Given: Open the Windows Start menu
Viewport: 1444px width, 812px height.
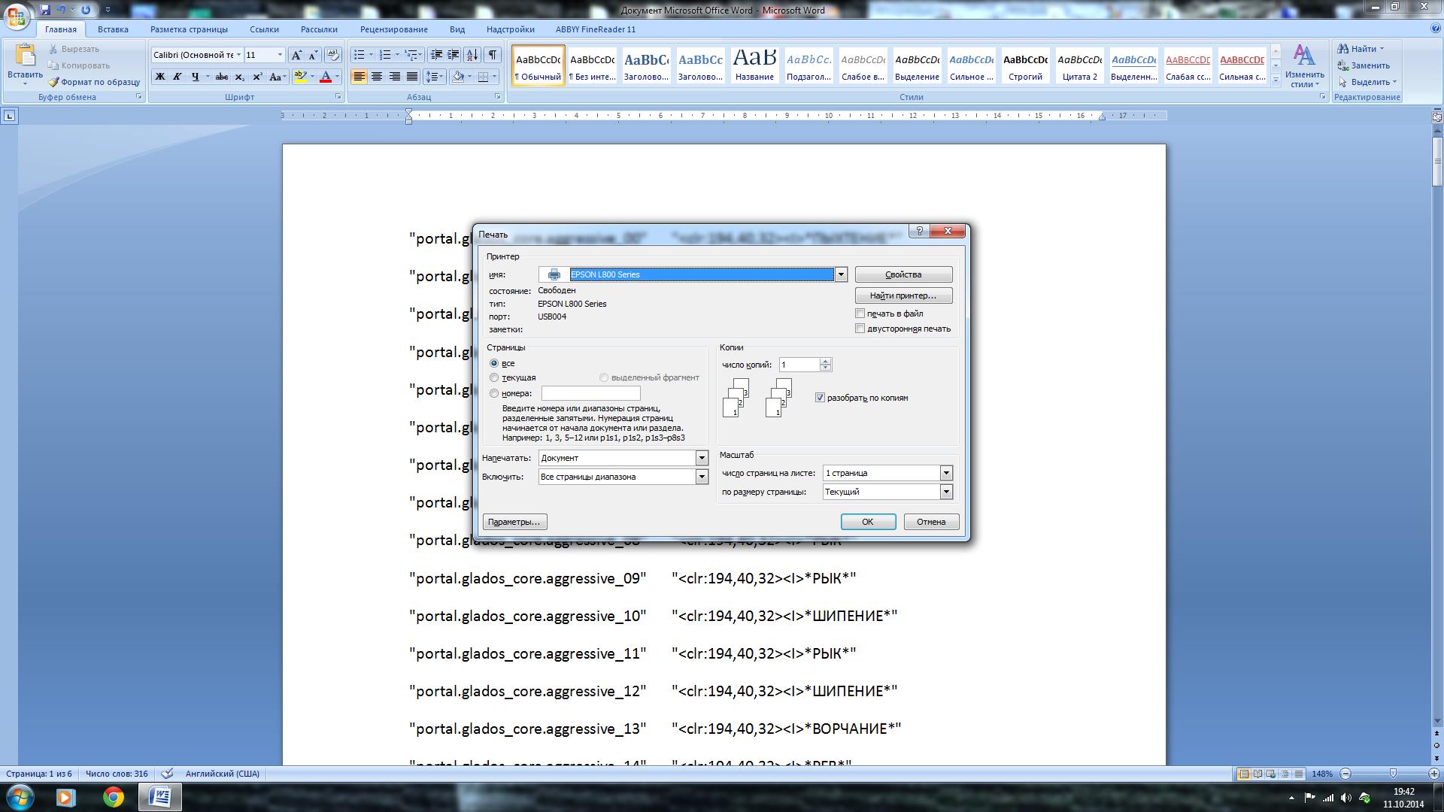Looking at the screenshot, I should (20, 797).
